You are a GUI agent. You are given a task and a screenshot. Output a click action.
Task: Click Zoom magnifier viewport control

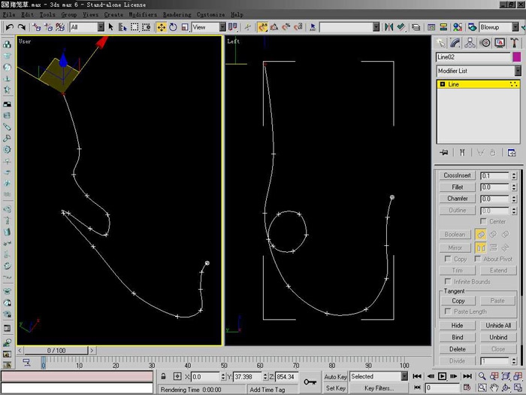[x=482, y=376]
